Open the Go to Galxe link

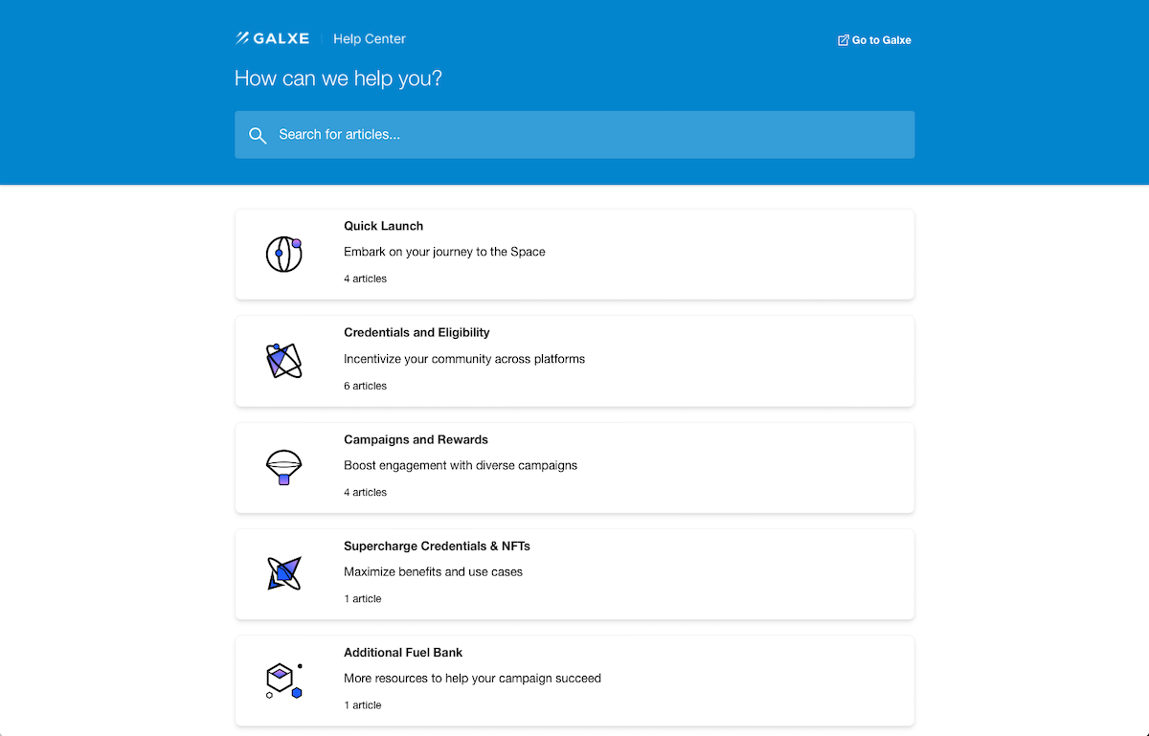[881, 40]
